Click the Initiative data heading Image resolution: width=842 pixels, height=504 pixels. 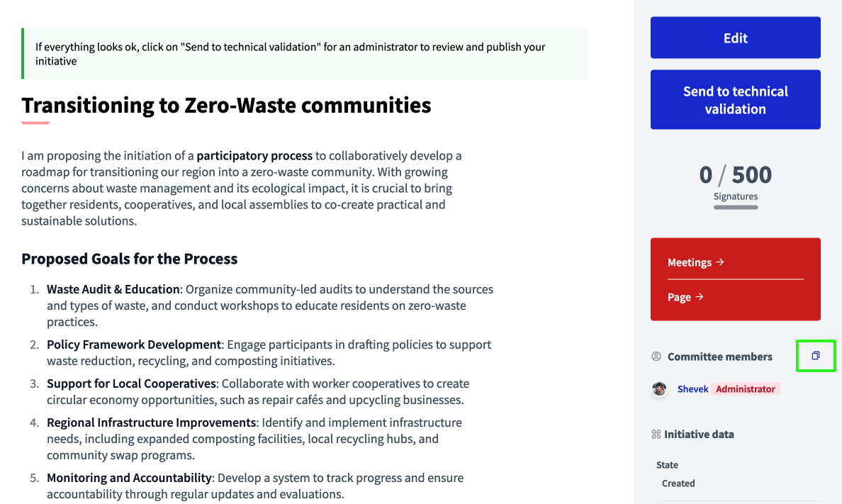pyautogui.click(x=699, y=434)
